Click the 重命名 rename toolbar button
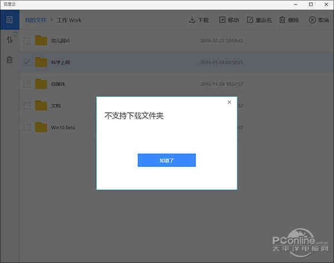The height and width of the screenshot is (263, 334). click(x=259, y=20)
